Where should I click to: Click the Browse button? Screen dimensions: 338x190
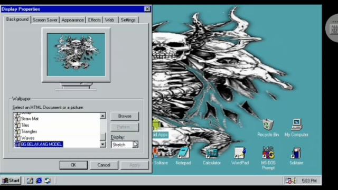point(125,116)
